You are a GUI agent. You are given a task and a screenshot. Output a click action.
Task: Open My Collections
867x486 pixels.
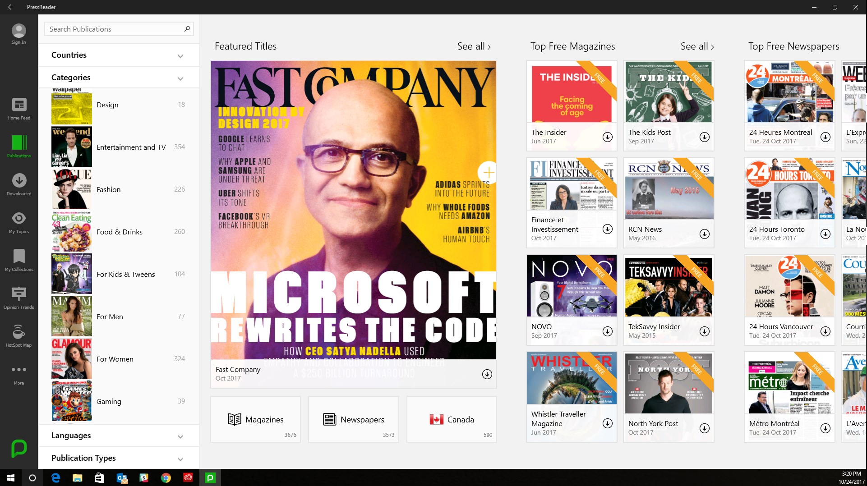pos(18,259)
